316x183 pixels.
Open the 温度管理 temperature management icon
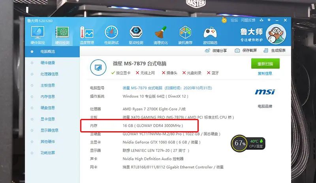click(x=87, y=35)
